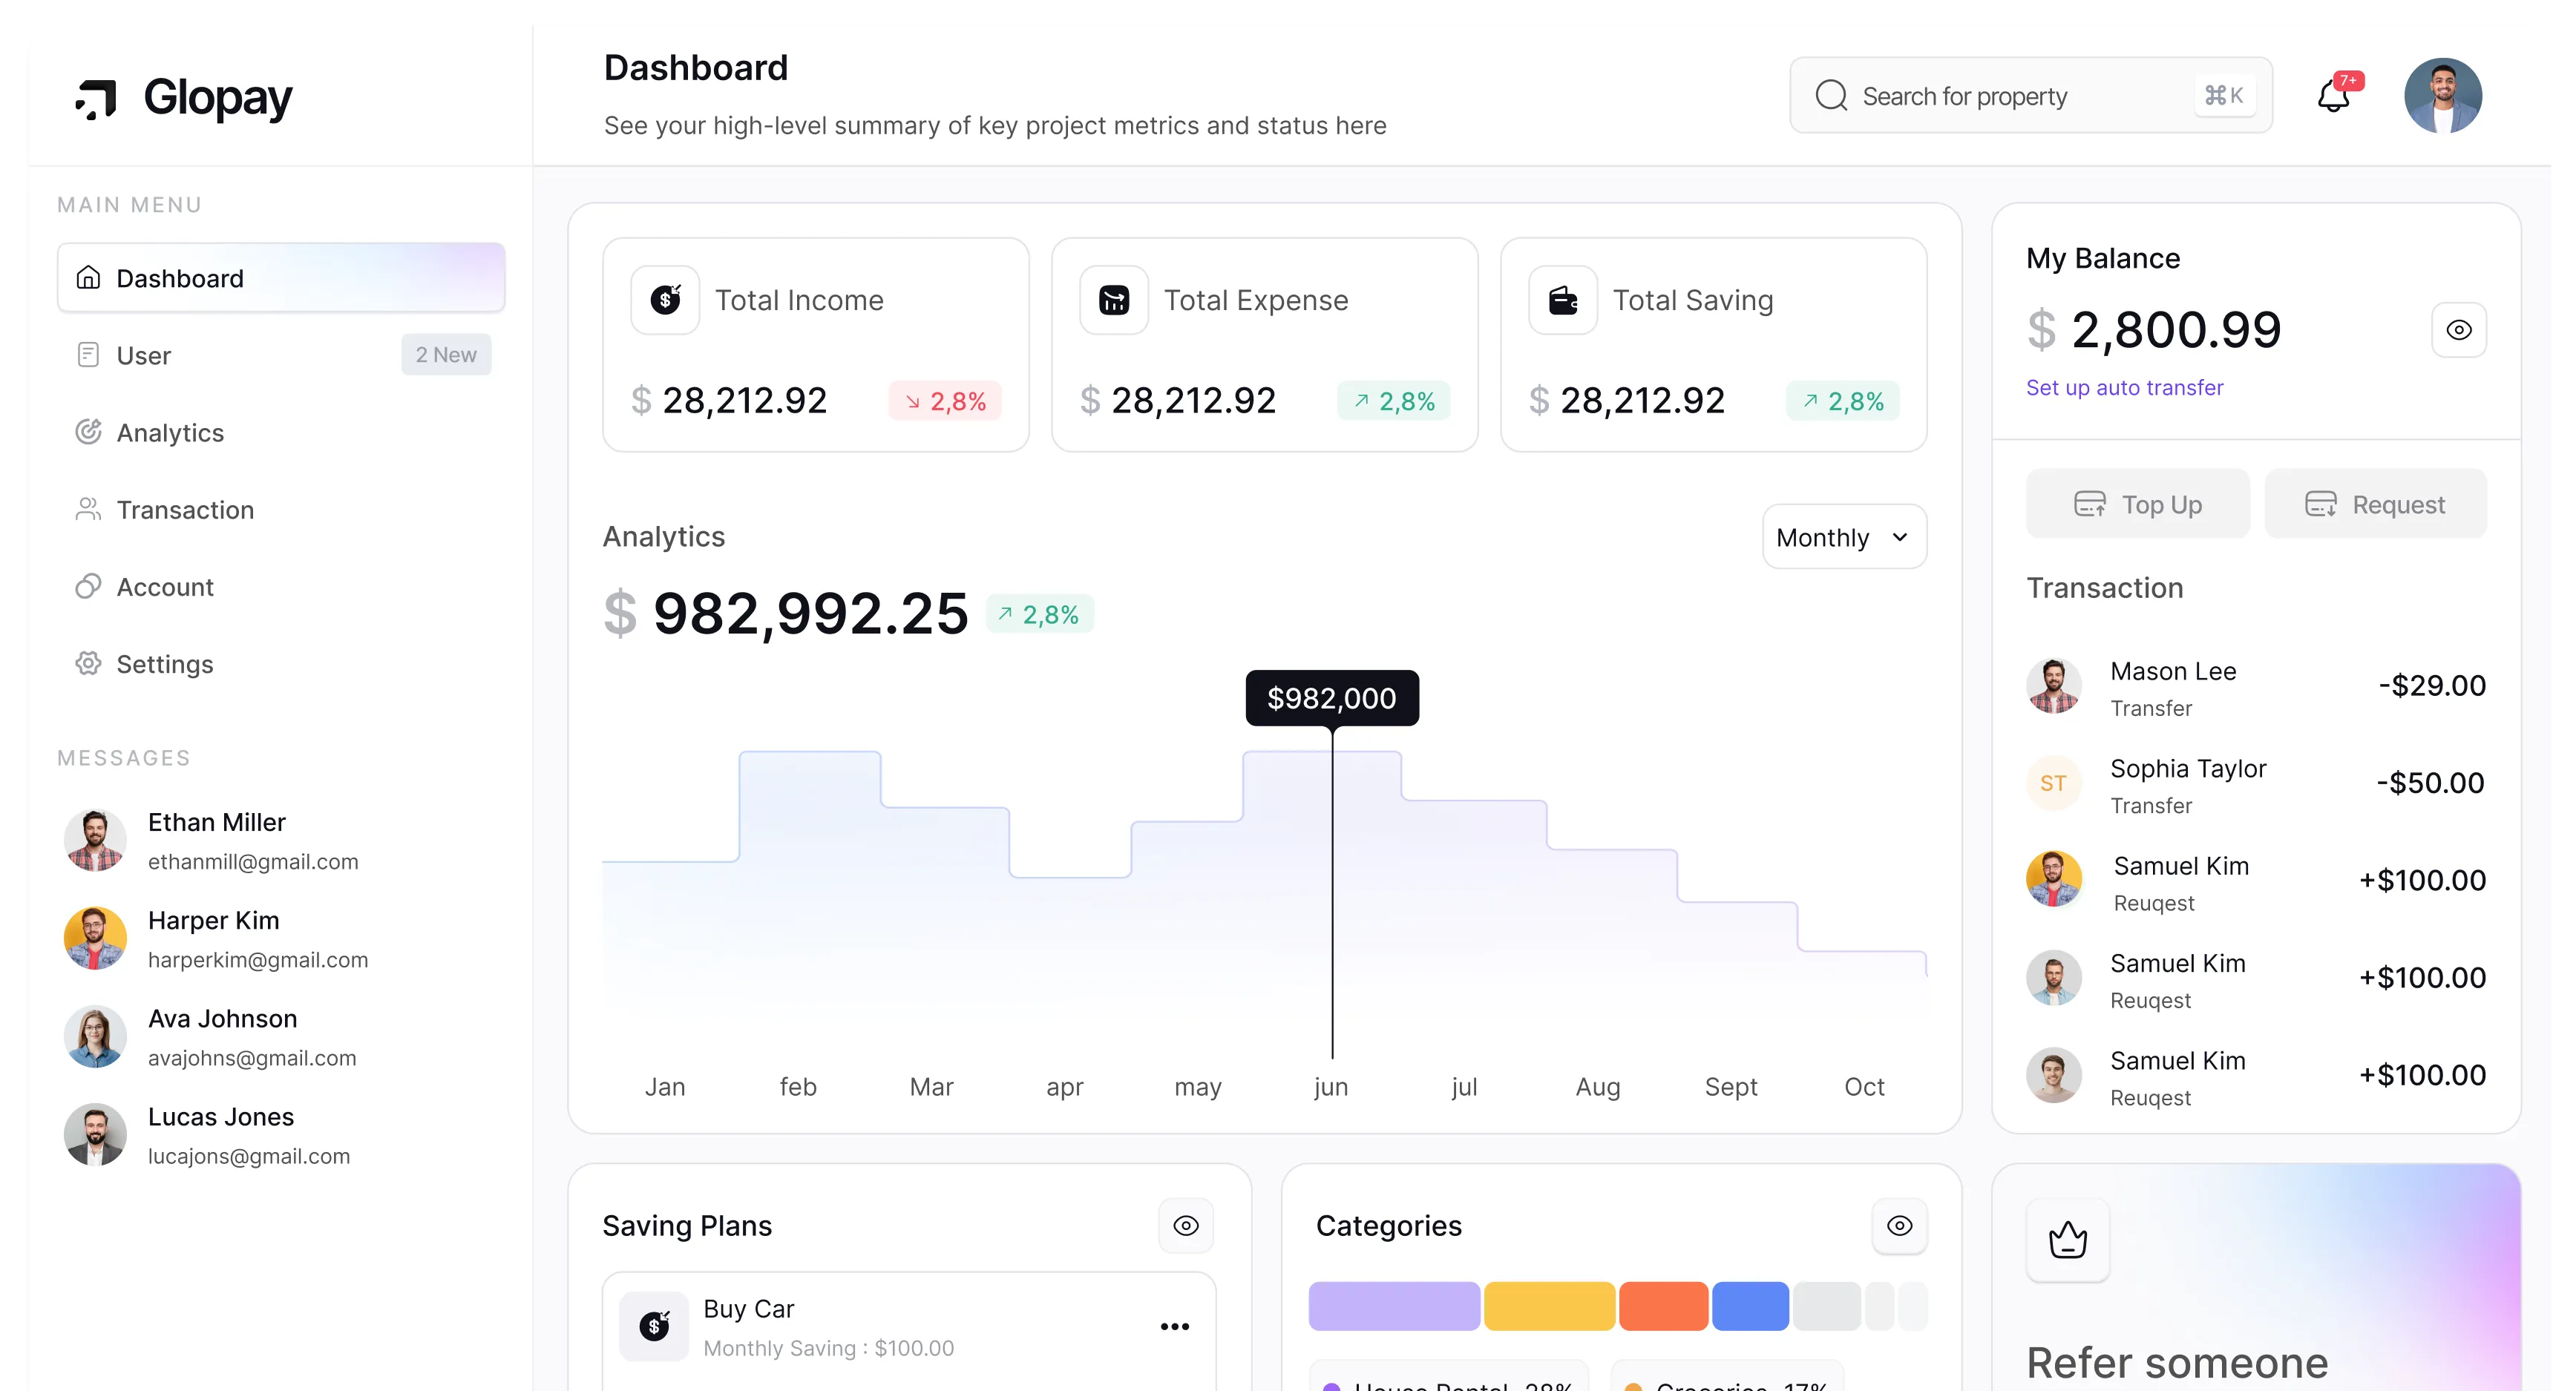This screenshot has height=1391, width=2576.
Task: Click the Set up auto transfer link
Action: (x=2125, y=388)
